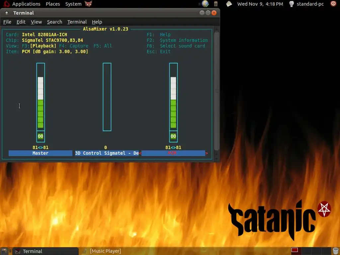Click the distro logo beside Applications
The height and width of the screenshot is (255, 340).
tap(7, 4)
